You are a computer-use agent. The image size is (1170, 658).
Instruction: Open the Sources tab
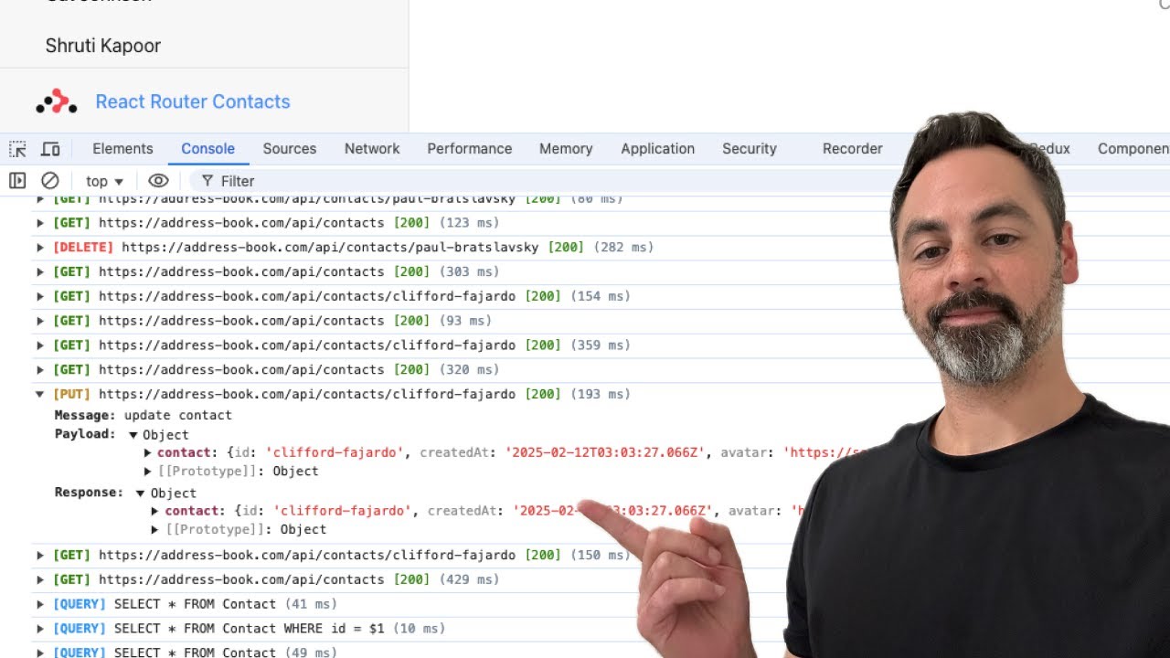pos(289,149)
